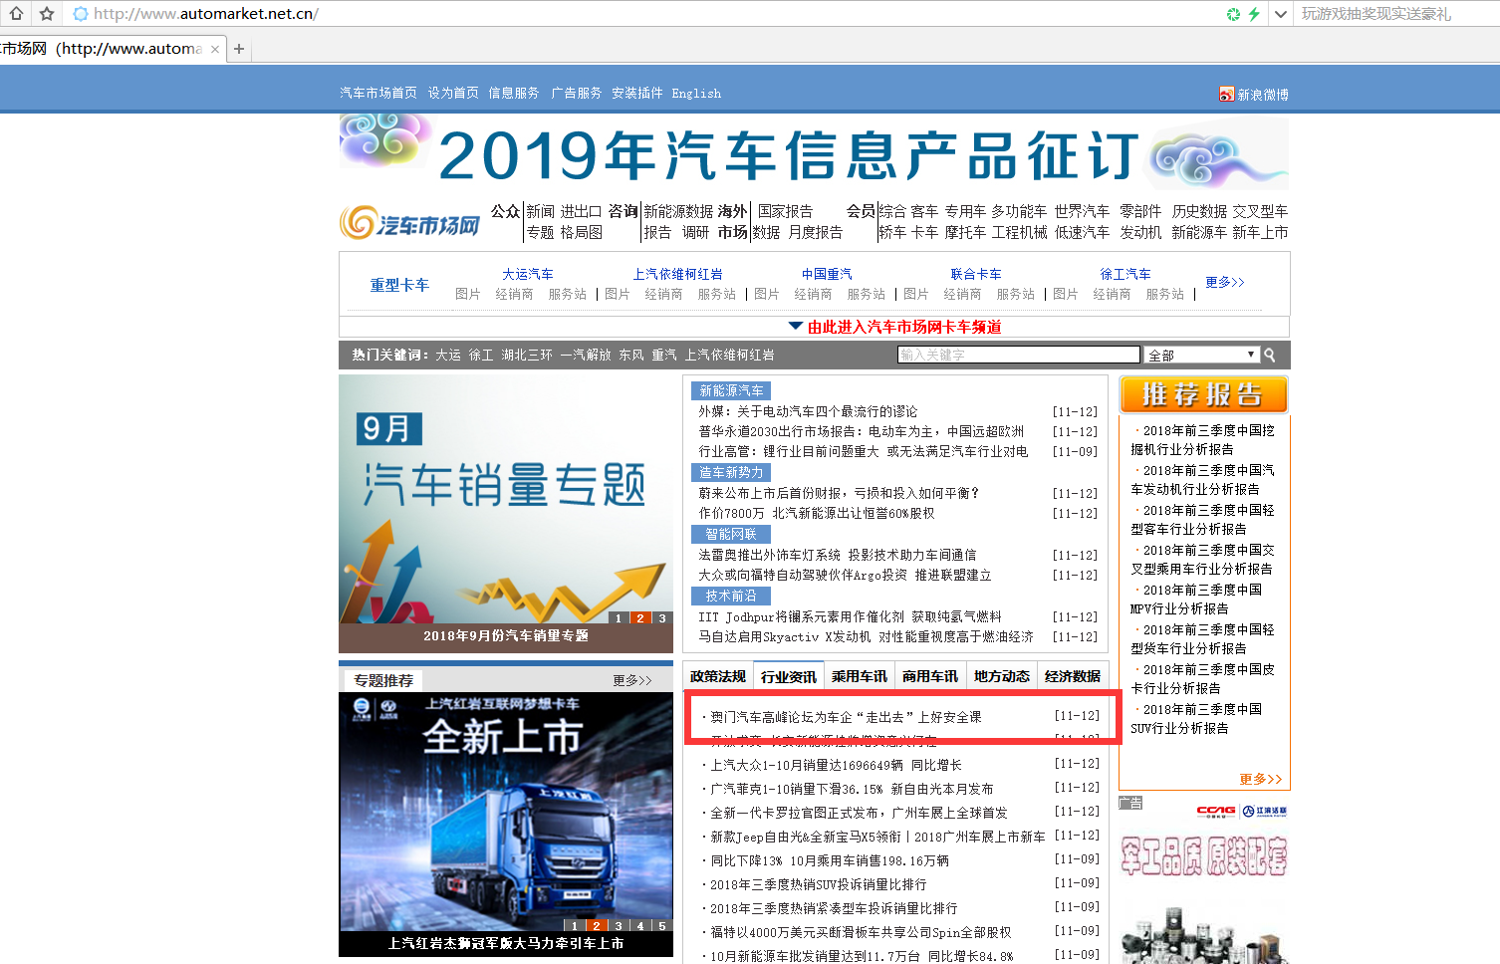1500x964 pixels.
Task: Open article 外媒：关于电动汽车四个最流行的谬论
Action: click(808, 411)
